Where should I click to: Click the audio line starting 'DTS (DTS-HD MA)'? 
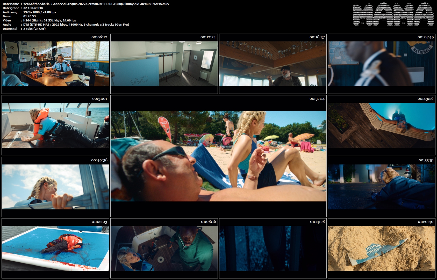[x=76, y=25]
